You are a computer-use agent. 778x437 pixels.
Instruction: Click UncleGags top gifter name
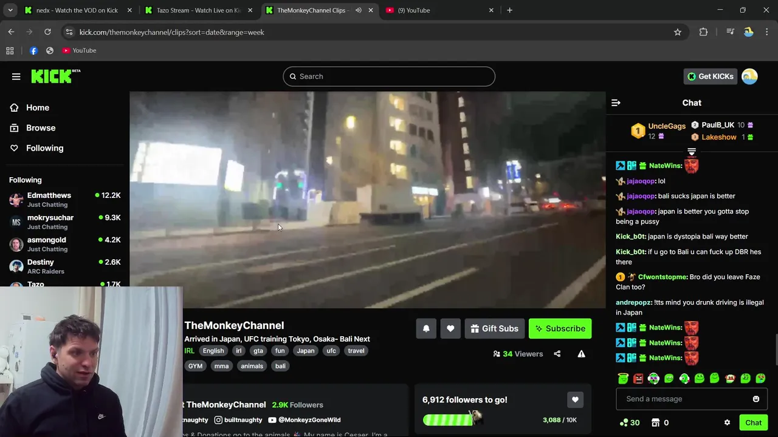[x=667, y=126]
